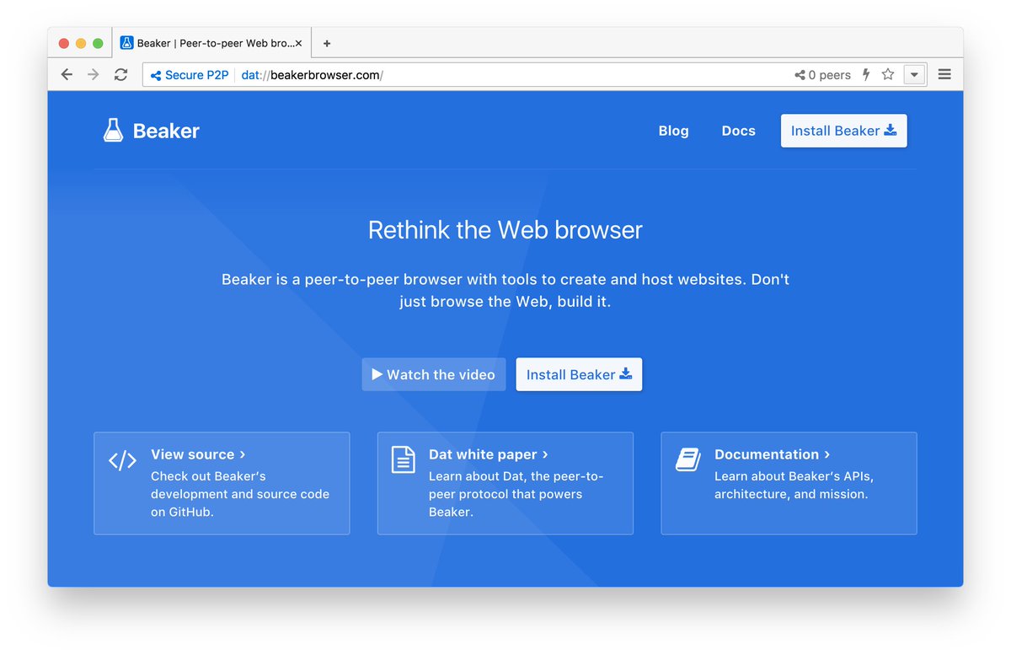This screenshot has height=655, width=1011.
Task: Navigate to the Docs page
Action: (738, 131)
